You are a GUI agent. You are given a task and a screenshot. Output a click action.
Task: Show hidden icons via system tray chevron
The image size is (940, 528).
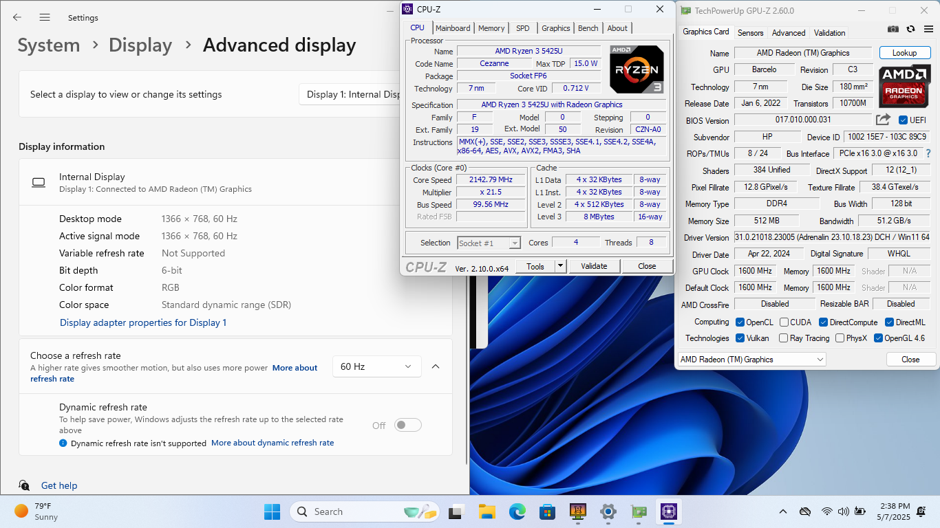[x=783, y=511]
